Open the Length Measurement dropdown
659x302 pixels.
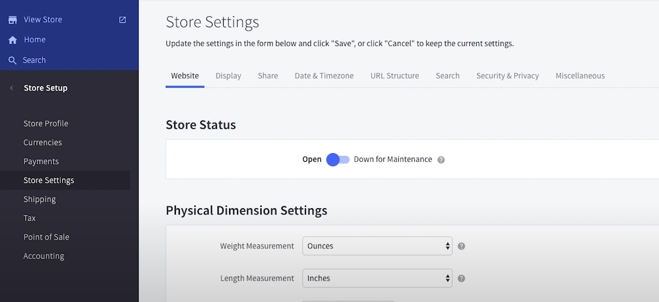tap(377, 278)
